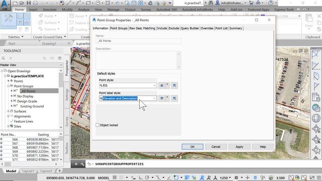Click the pick-from-drawing icon beside Point label style
This screenshot has height=181, width=322.
(175, 99)
